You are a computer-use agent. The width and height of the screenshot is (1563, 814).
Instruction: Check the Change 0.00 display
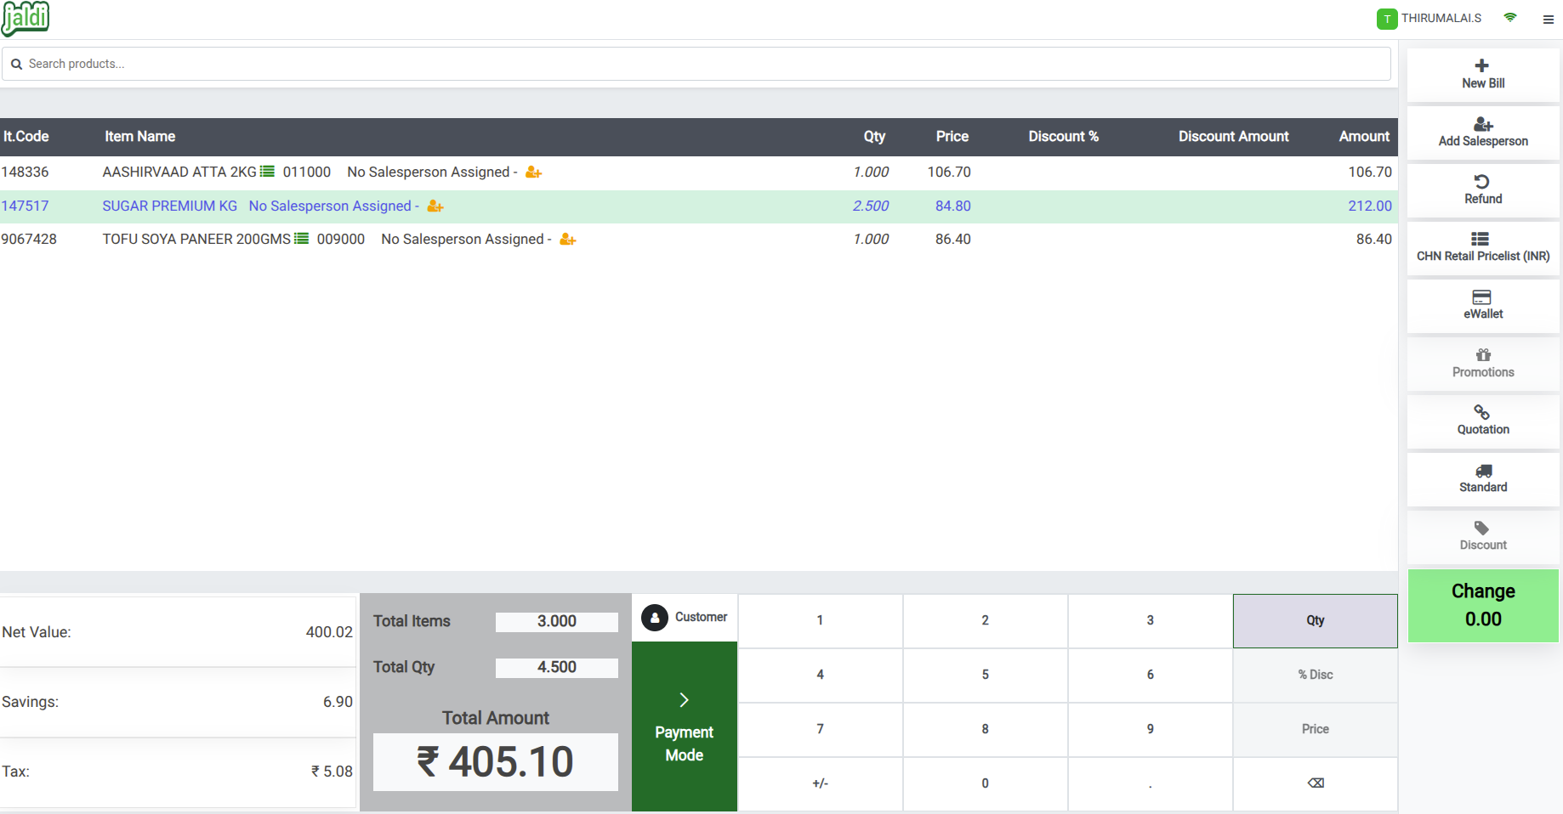pos(1482,605)
